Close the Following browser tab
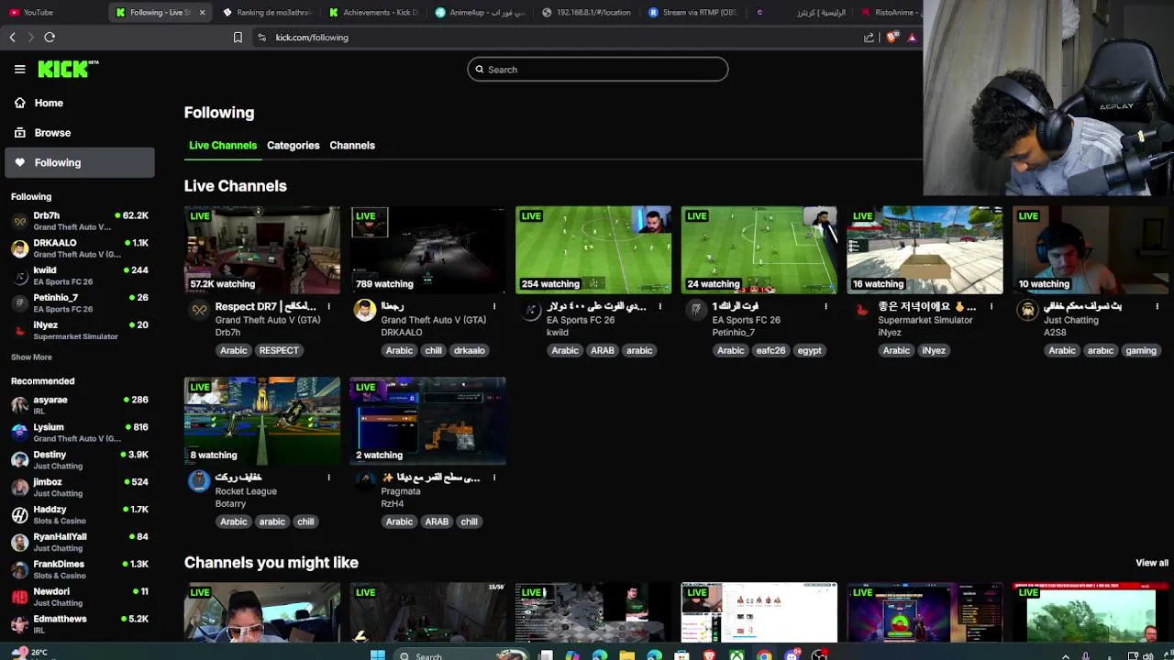The image size is (1174, 660). point(202,13)
